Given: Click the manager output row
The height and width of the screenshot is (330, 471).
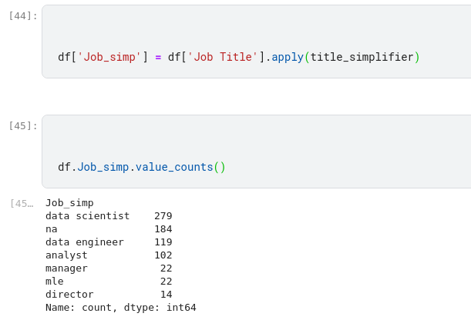Looking at the screenshot, I should tap(108, 268).
